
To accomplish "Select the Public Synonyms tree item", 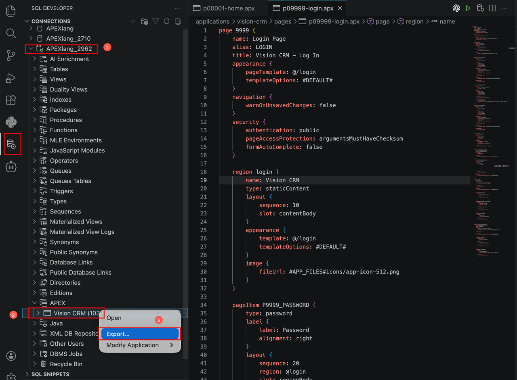I will [x=74, y=252].
